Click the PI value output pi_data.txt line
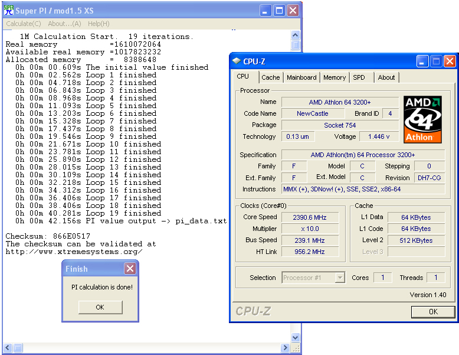This screenshot has width=459, height=355. 121,221
